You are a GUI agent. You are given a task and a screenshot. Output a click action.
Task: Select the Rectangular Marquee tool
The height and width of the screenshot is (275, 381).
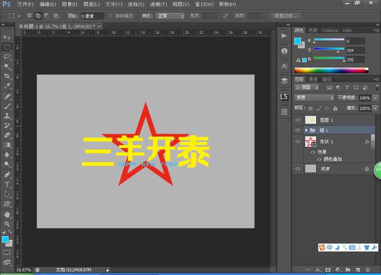7,47
